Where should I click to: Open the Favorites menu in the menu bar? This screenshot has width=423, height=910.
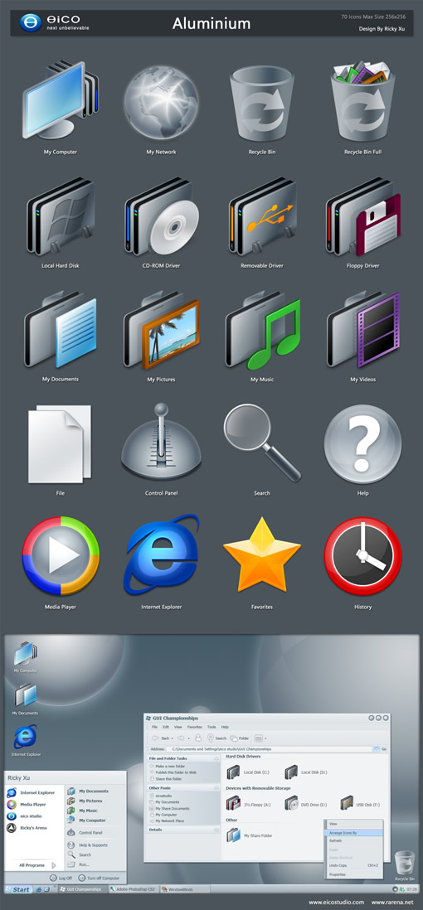195,727
